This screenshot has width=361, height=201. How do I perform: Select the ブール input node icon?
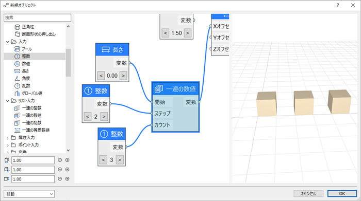(17, 49)
